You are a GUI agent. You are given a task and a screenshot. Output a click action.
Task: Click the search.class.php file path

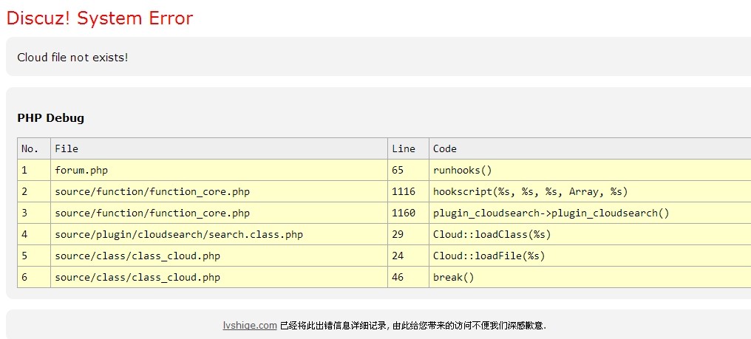point(179,234)
